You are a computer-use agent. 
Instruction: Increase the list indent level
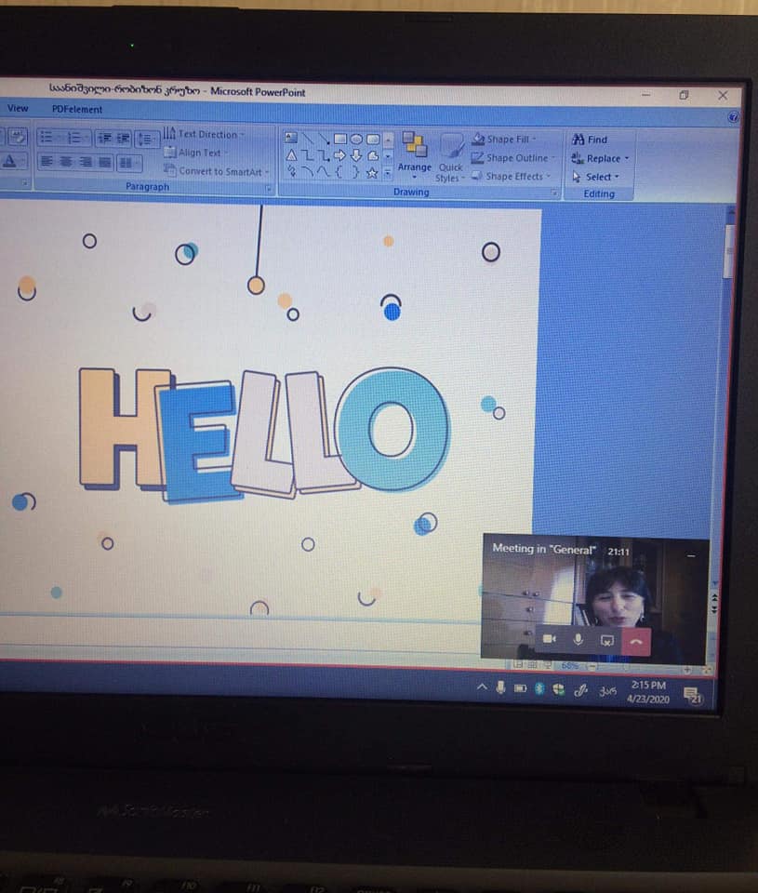[x=123, y=139]
